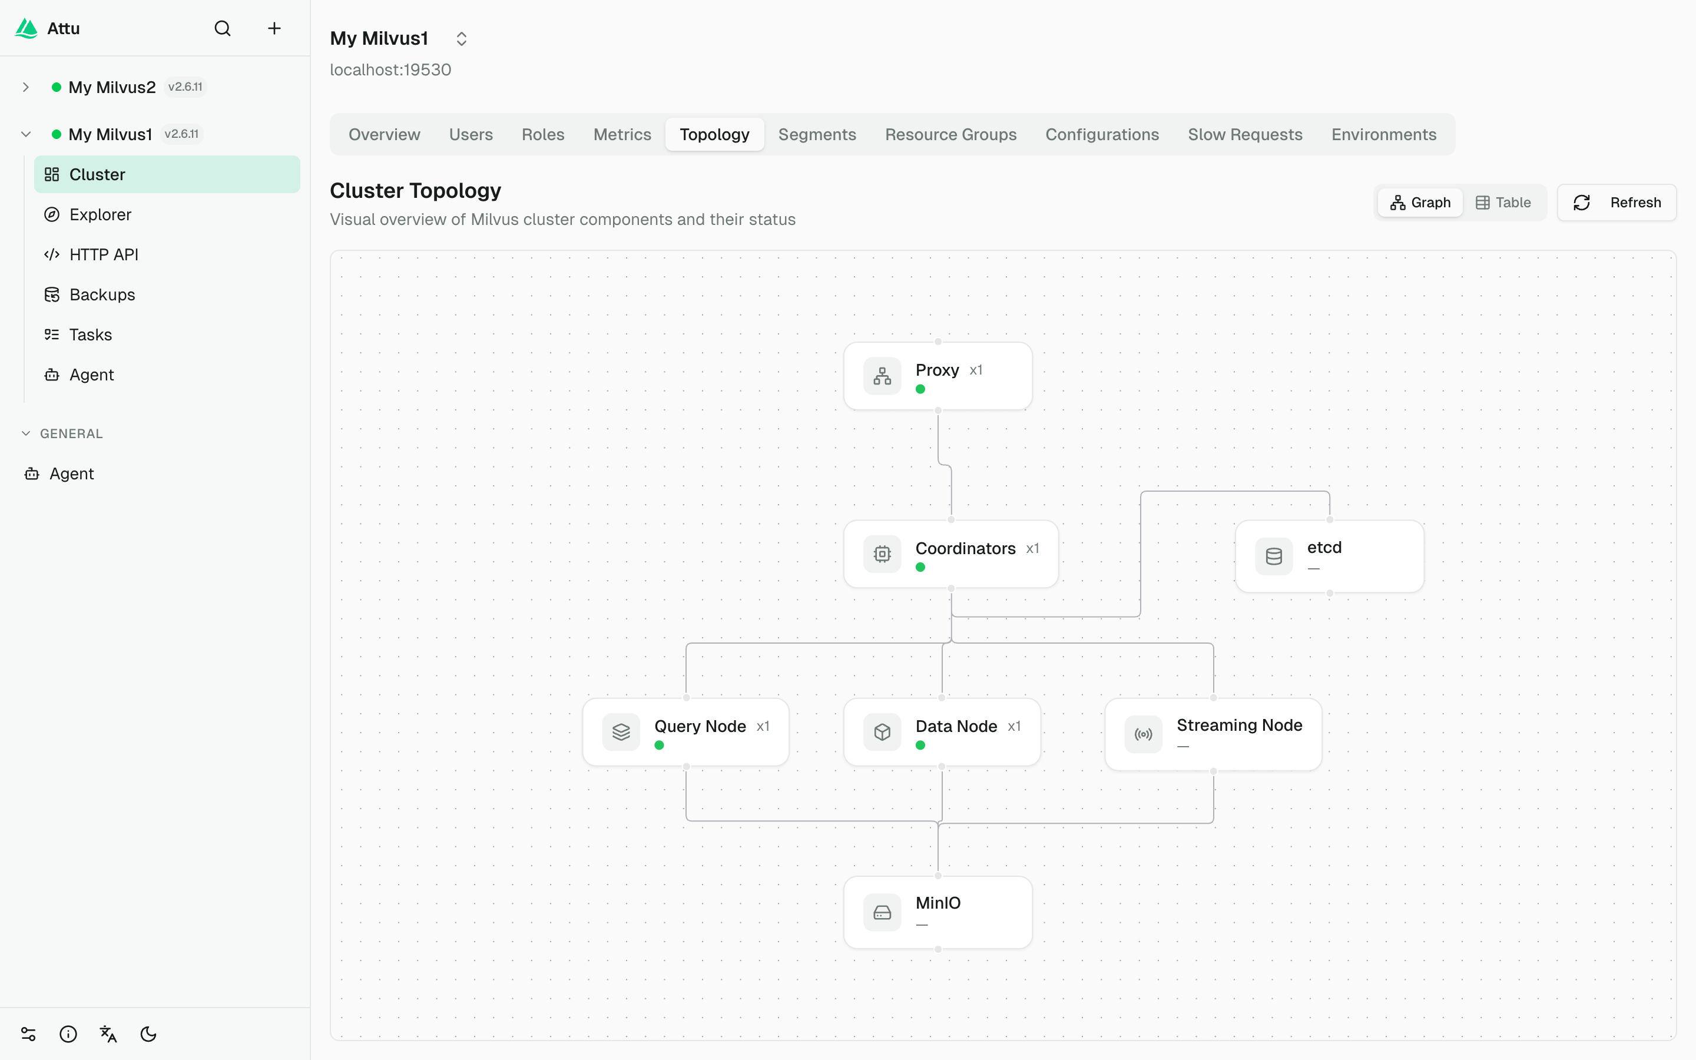Go to HTTP API page
This screenshot has width=1696, height=1060.
coord(167,254)
